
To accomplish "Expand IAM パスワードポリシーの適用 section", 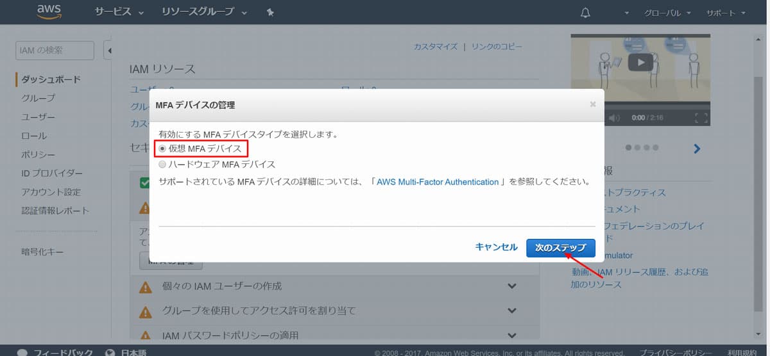I will coord(511,335).
